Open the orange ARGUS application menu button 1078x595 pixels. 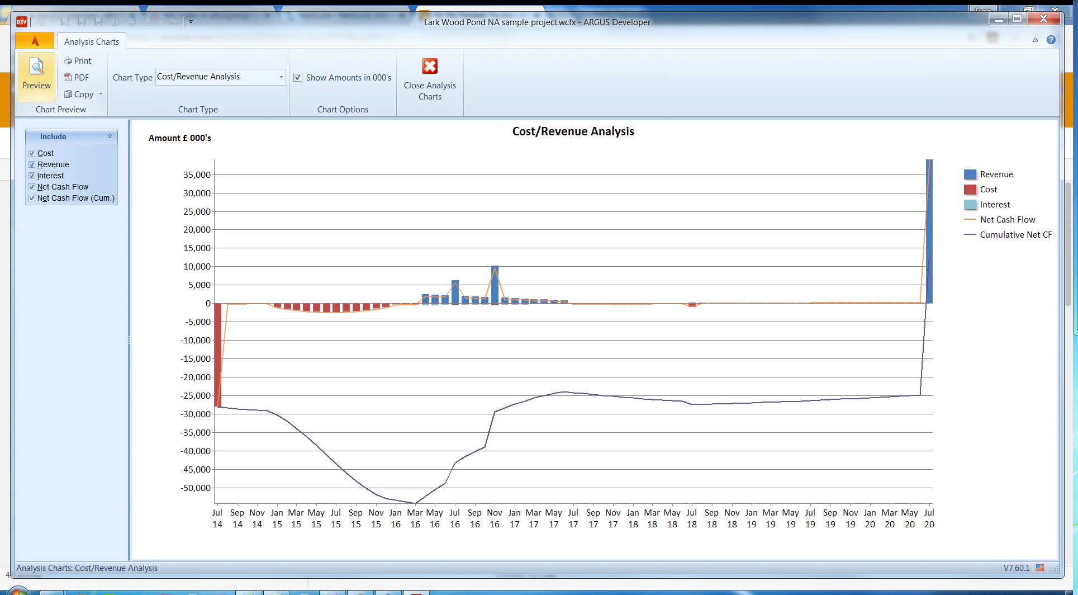coord(35,41)
